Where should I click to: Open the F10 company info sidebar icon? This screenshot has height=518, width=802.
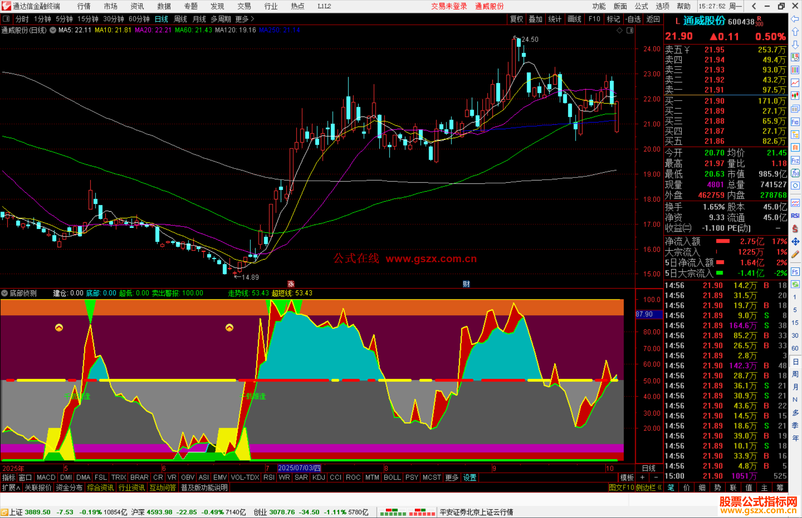pyautogui.click(x=795, y=122)
